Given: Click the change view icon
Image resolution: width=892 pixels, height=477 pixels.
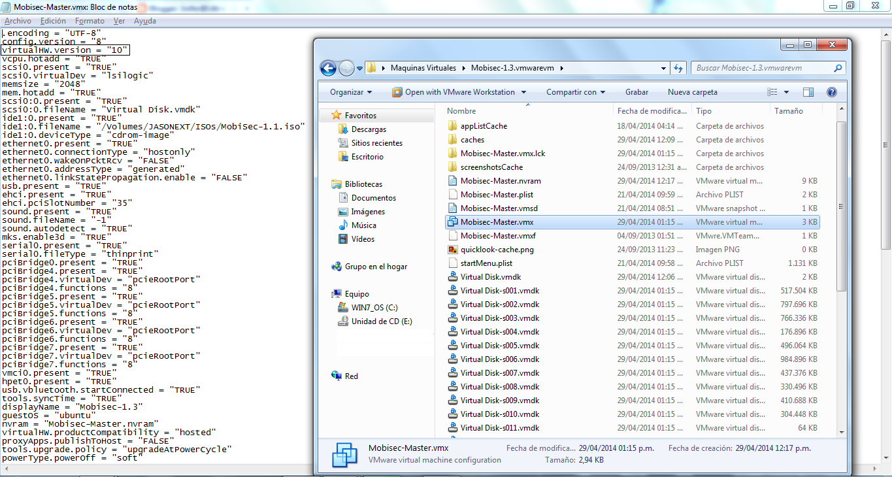Looking at the screenshot, I should 772,92.
